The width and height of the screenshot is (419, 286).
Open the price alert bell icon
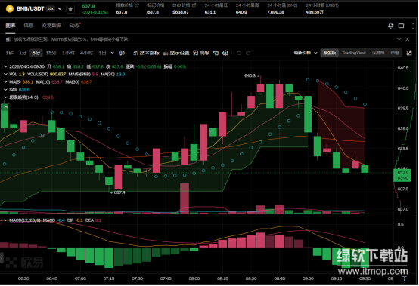click(391, 26)
